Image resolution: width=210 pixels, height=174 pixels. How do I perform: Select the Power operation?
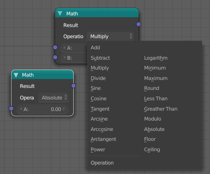(98, 150)
